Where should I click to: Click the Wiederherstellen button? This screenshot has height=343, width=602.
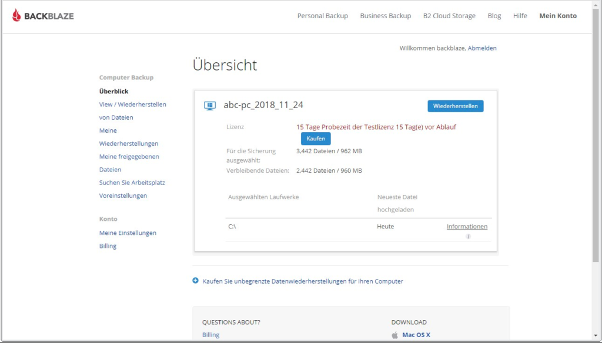click(456, 106)
